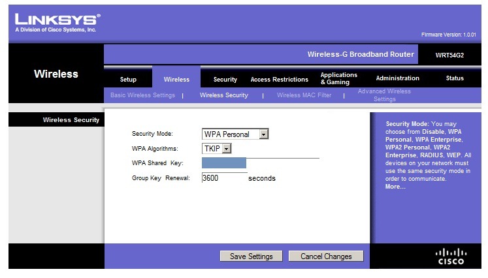488x278 pixels.
Task: Expand the Security Mode dropdown
Action: click(235, 134)
